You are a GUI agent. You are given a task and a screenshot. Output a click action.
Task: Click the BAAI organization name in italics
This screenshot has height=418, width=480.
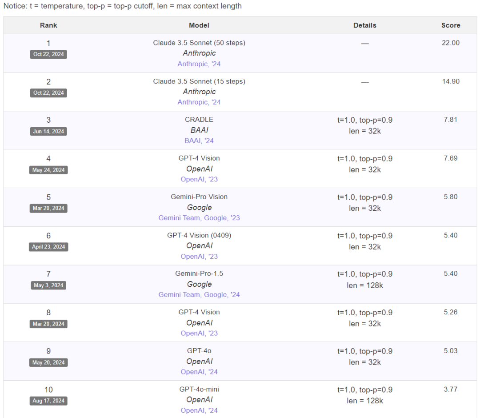click(x=199, y=130)
